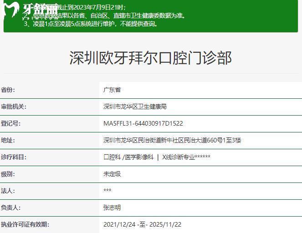
Task: Select the 审批机关 label
Action: coord(14,106)
